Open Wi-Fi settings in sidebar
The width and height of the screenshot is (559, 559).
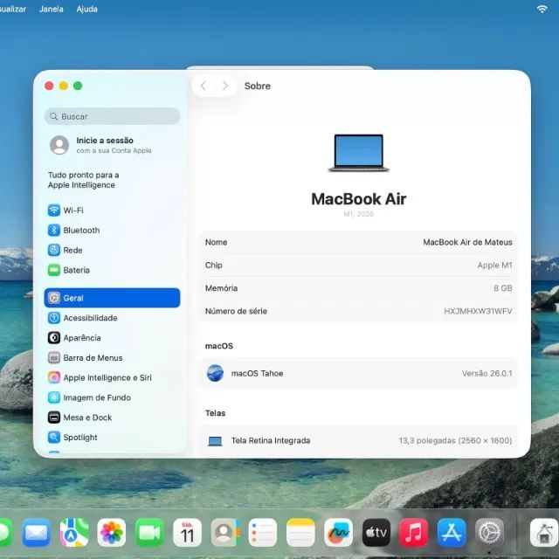pyautogui.click(x=112, y=210)
